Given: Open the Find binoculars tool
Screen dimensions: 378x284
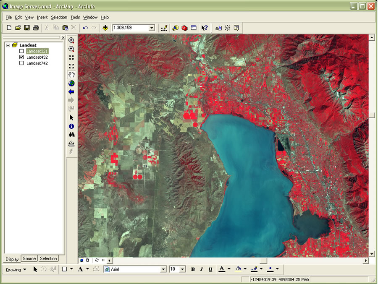Looking at the screenshot, I should 71,135.
